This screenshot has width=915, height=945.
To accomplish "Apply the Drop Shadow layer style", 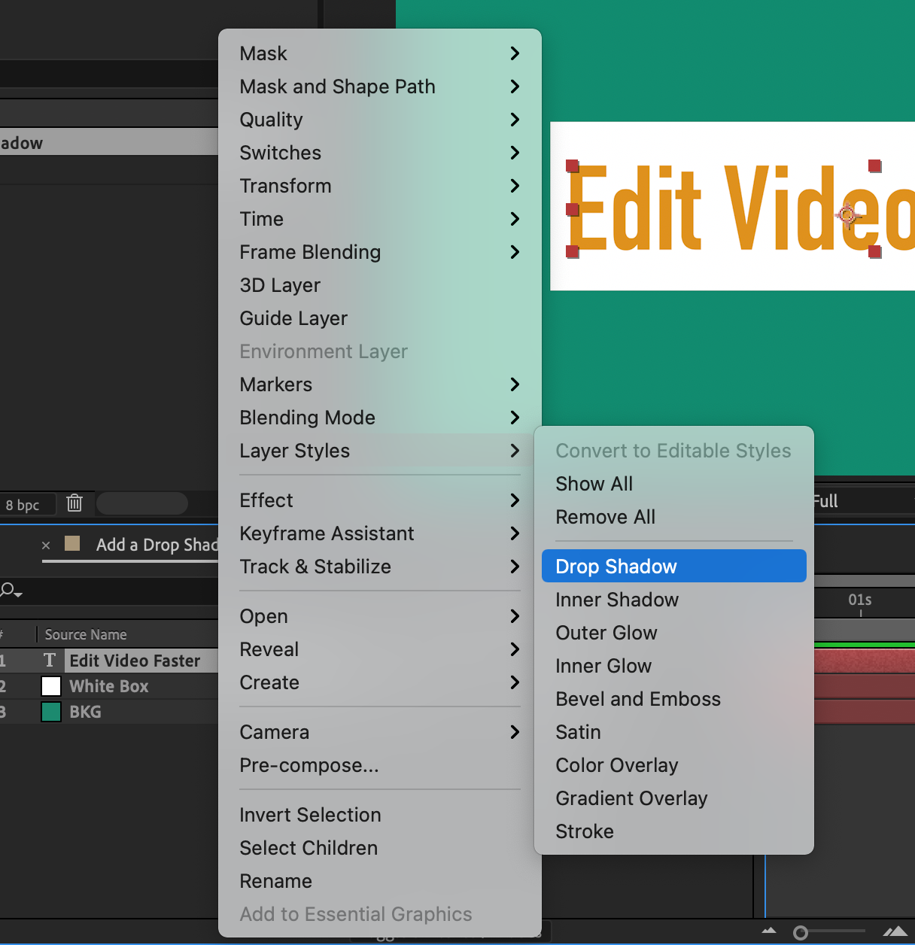I will (674, 567).
